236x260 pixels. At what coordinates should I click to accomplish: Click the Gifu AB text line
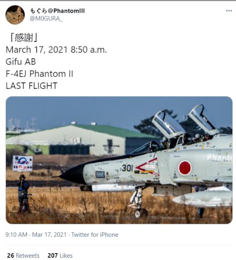point(21,61)
